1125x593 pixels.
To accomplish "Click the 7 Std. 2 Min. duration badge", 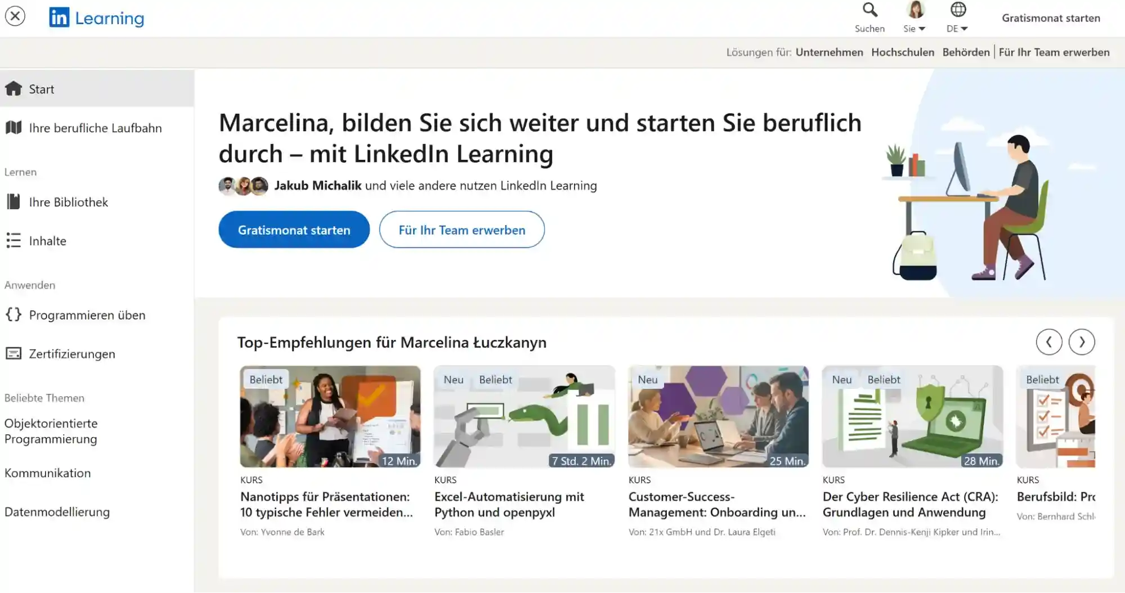I will [581, 461].
